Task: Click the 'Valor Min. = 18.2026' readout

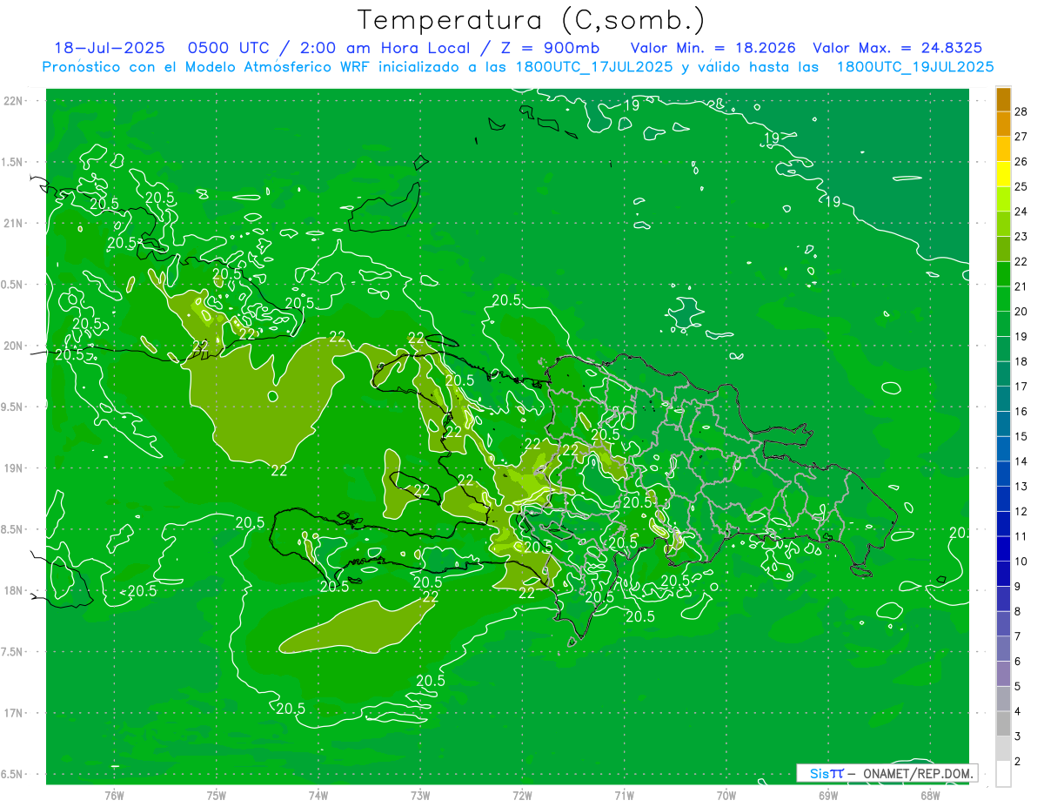Action: [x=713, y=48]
